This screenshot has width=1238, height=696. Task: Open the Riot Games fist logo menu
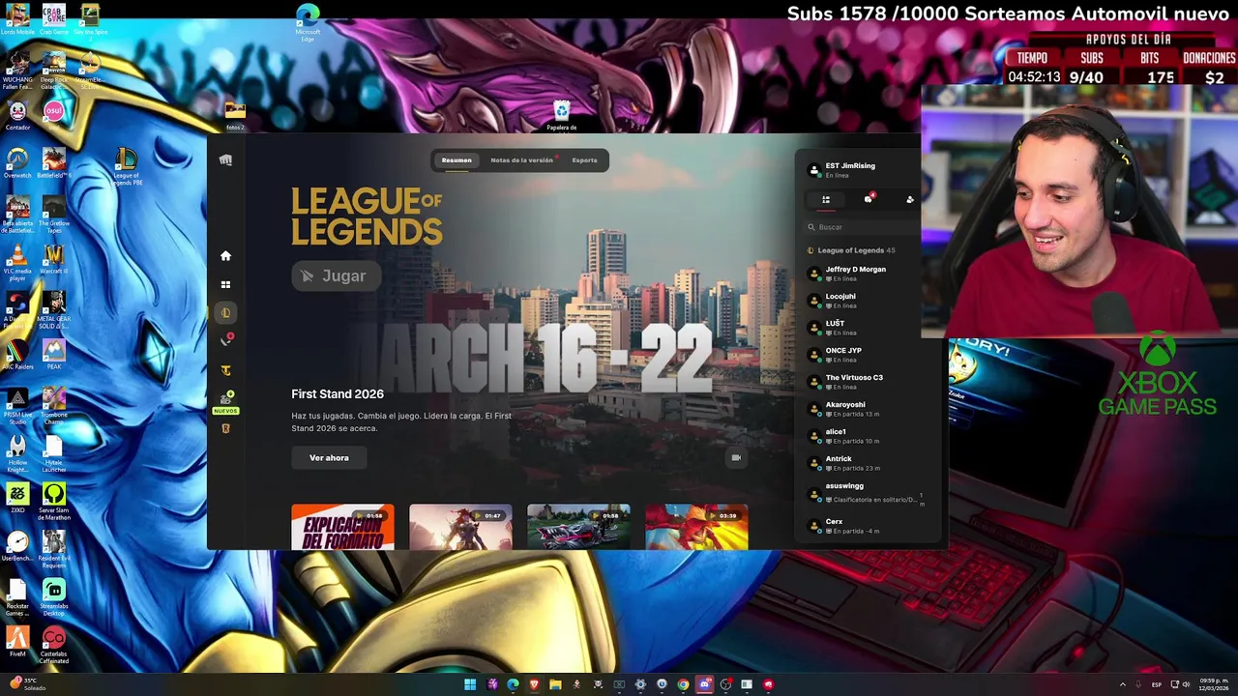(x=225, y=160)
